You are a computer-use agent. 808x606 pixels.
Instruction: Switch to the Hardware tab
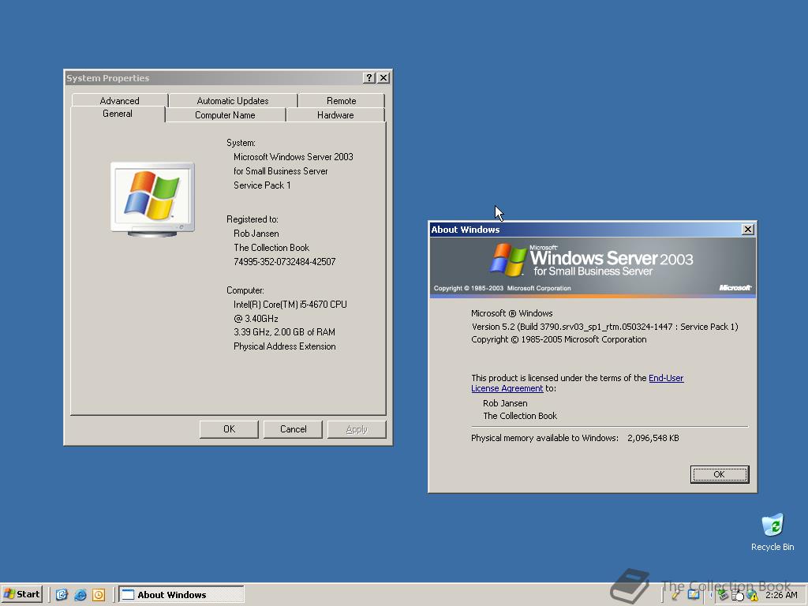(335, 115)
